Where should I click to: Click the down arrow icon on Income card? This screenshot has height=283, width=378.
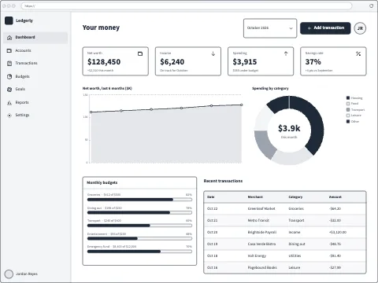(x=213, y=53)
